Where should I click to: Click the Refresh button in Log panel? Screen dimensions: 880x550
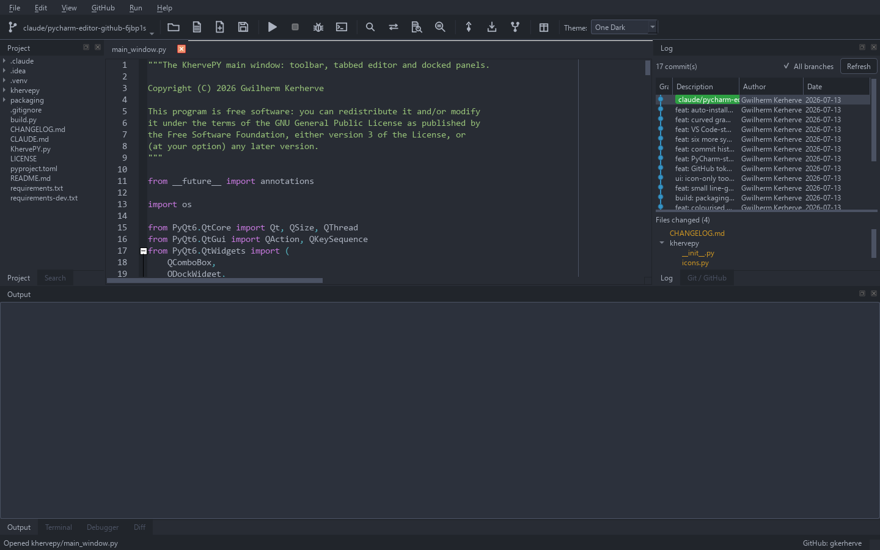click(859, 66)
